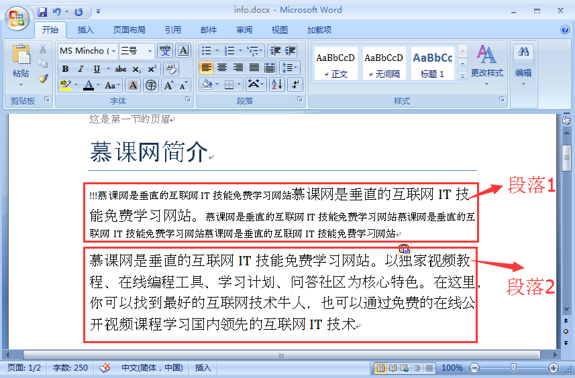Image resolution: width=575 pixels, height=378 pixels.
Task: Align text left
Action: tap(206, 68)
